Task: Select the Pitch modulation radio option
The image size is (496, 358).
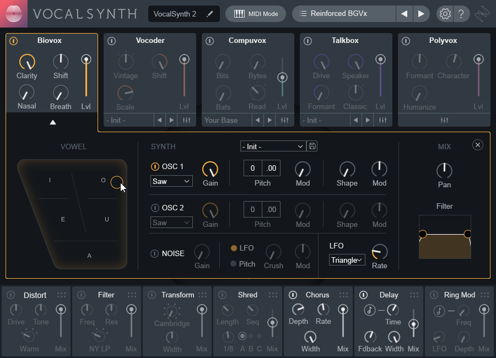Action: pyautogui.click(x=234, y=264)
